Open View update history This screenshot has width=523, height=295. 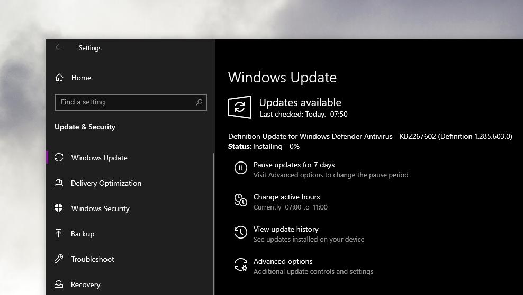(x=286, y=229)
